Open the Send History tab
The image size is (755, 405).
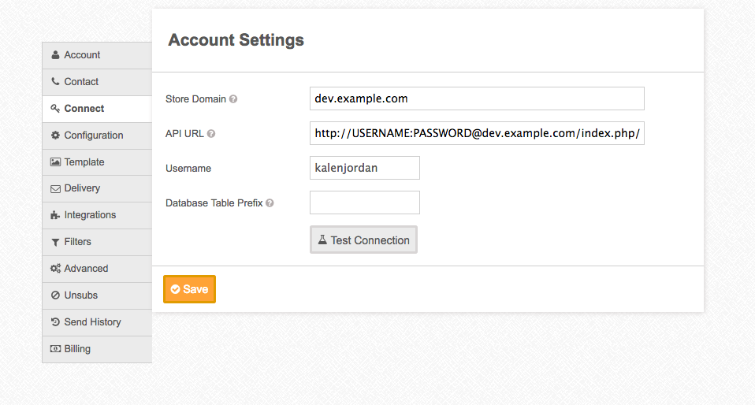point(92,322)
